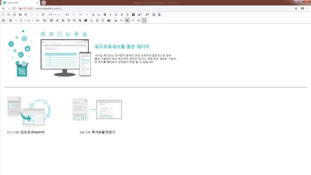Select the monitor and phone illustration

point(66,58)
